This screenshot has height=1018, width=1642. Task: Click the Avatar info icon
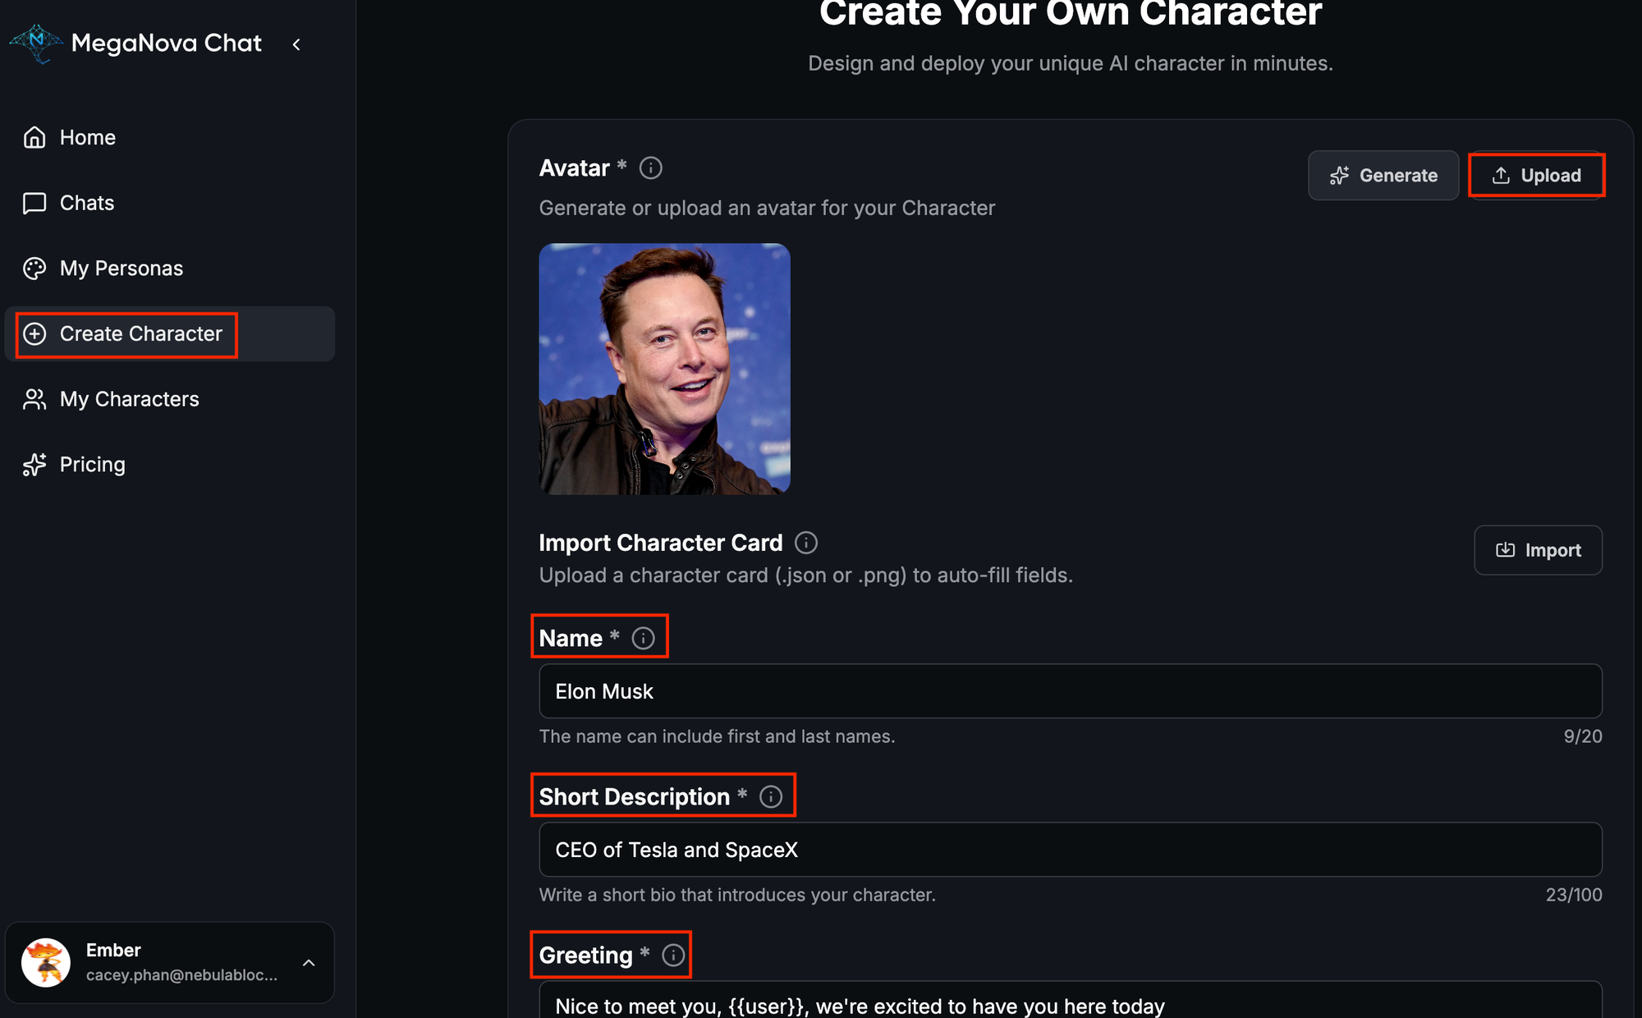click(650, 168)
